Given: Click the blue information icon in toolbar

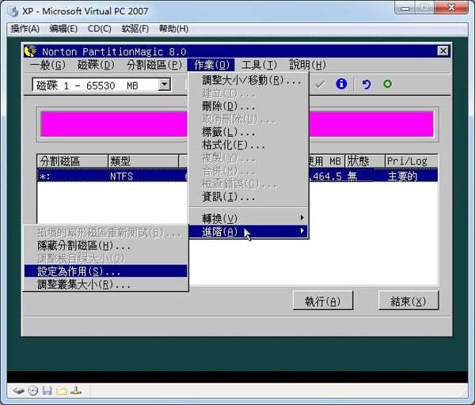Looking at the screenshot, I should click(341, 84).
